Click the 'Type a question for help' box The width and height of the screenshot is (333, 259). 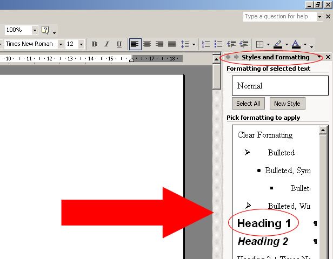[x=279, y=17]
